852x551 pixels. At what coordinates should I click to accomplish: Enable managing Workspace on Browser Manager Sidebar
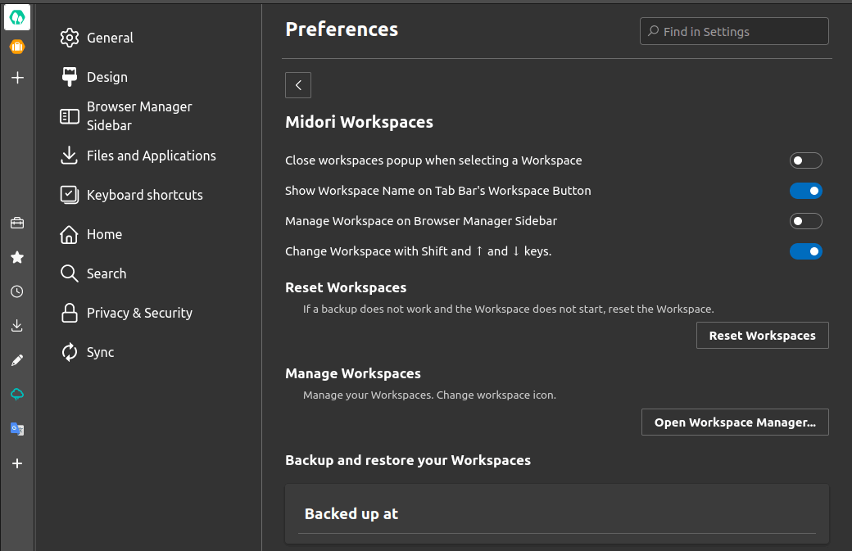point(805,220)
